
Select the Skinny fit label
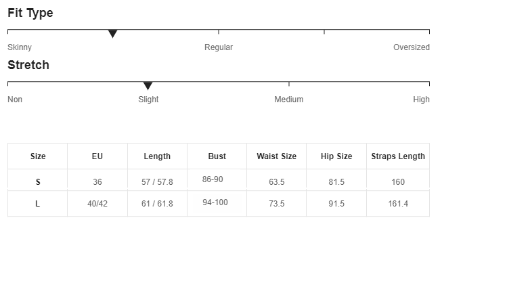tap(20, 47)
